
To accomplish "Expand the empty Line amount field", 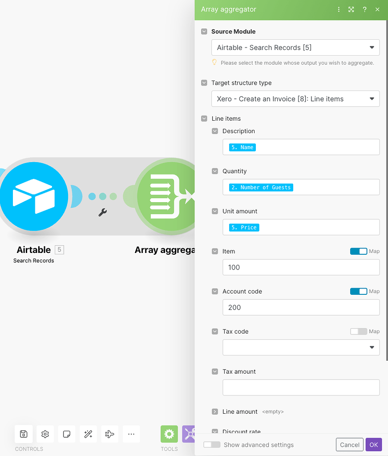I will (215, 411).
